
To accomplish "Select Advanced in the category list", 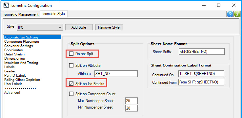I will (x=12, y=92).
